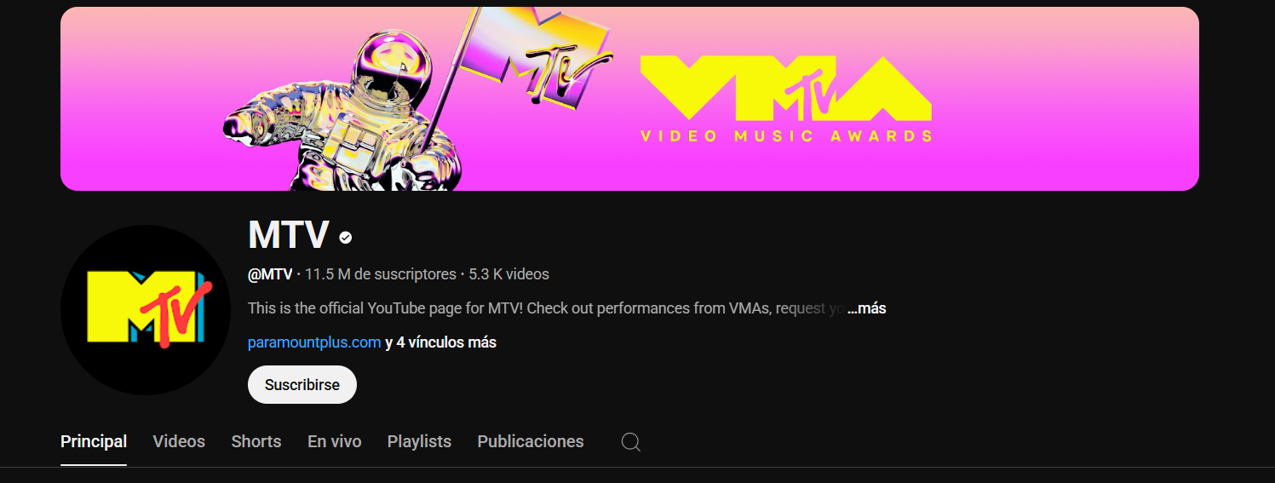The width and height of the screenshot is (1275, 483).
Task: Click the yellow VMA logo in banner
Action: 785,88
